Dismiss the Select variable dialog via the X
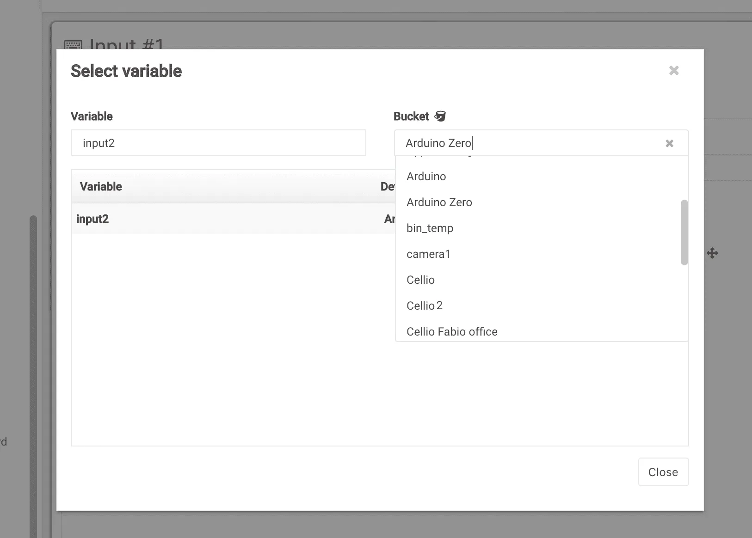 pyautogui.click(x=674, y=70)
